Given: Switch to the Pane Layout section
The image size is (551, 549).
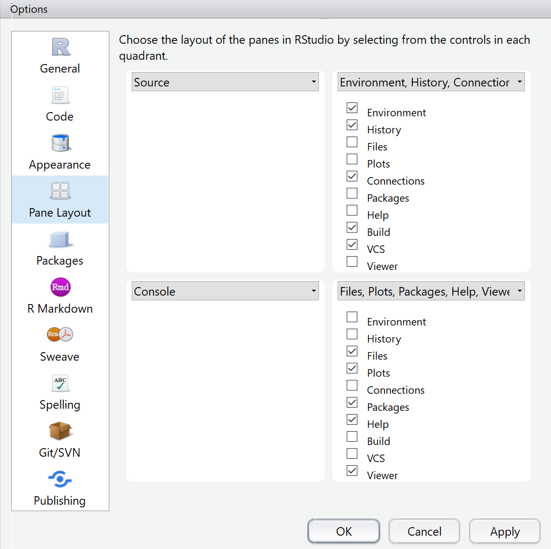Looking at the screenshot, I should pyautogui.click(x=60, y=200).
